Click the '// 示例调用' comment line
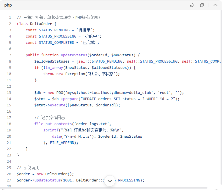 [x=28, y=168]
